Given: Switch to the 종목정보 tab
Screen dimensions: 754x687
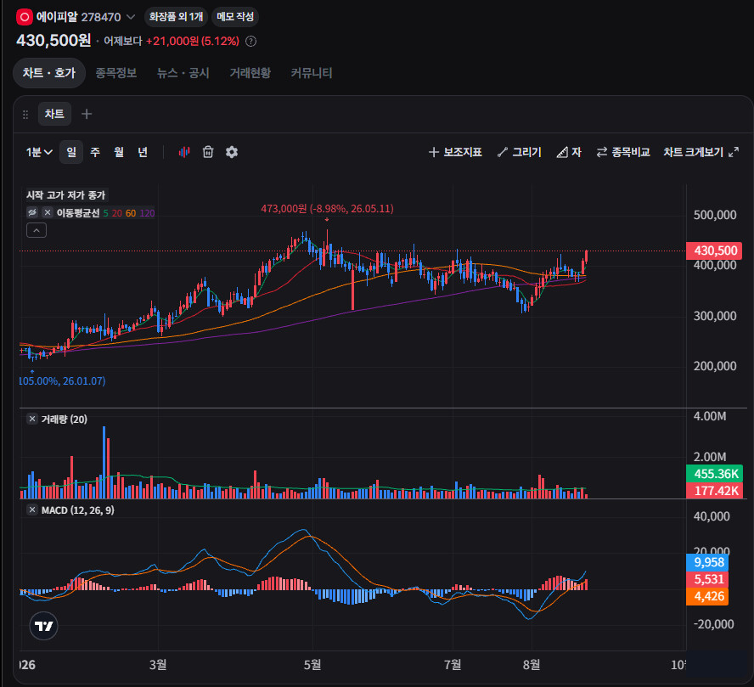Looking at the screenshot, I should tap(115, 73).
